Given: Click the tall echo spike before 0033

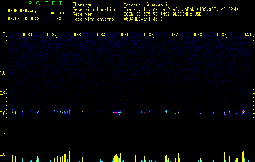Looking at the screenshot, I should (x=69, y=112).
